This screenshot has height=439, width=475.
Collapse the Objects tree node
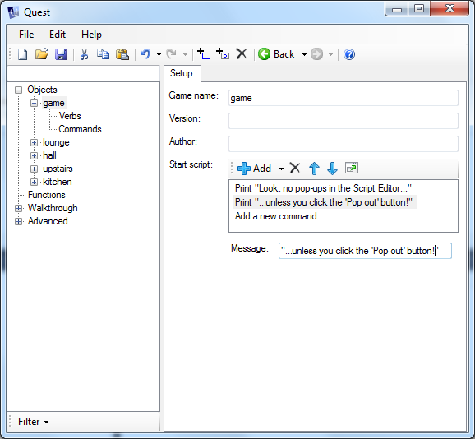point(18,90)
